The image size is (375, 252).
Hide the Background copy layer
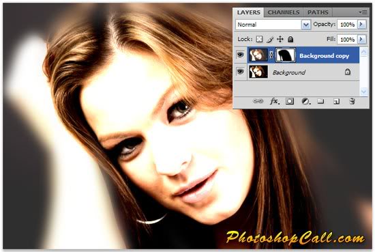(x=241, y=55)
